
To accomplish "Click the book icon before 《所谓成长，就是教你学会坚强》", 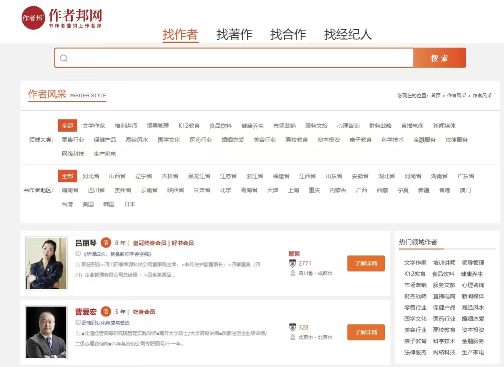I will pos(78,254).
